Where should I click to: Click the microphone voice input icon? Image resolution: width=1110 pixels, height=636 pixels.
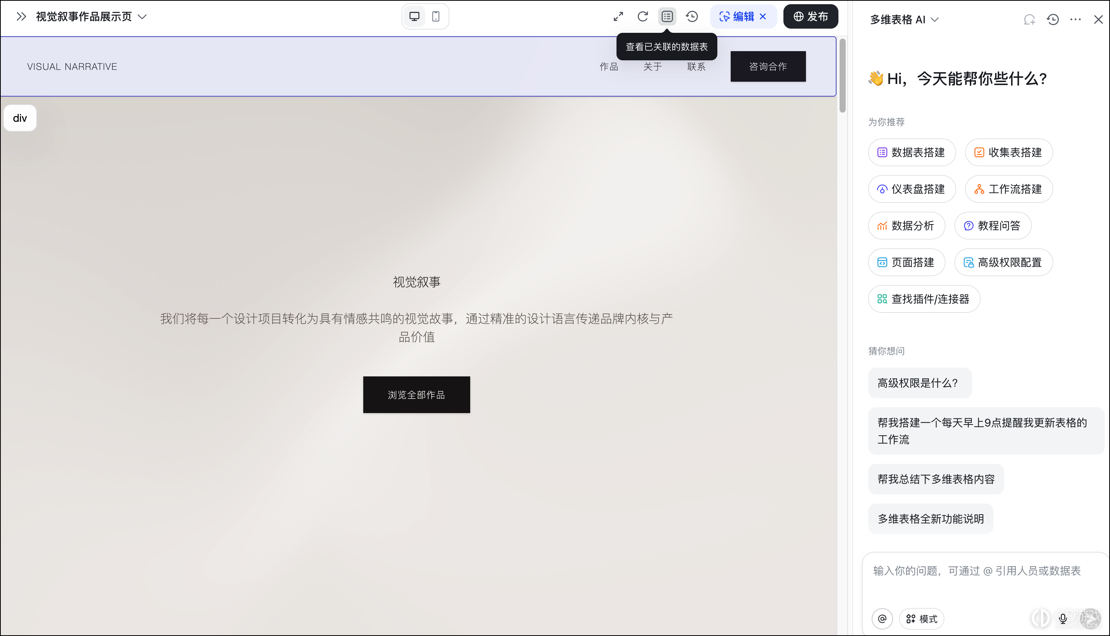click(x=1062, y=618)
